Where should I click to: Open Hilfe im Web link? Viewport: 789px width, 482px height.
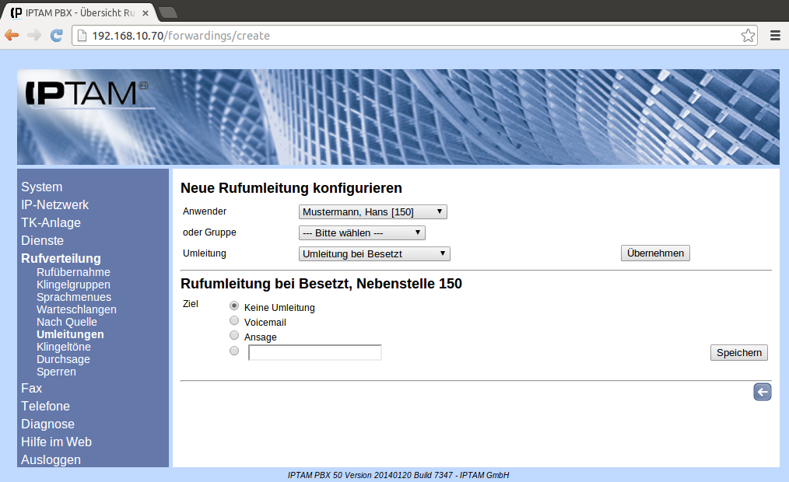(56, 442)
